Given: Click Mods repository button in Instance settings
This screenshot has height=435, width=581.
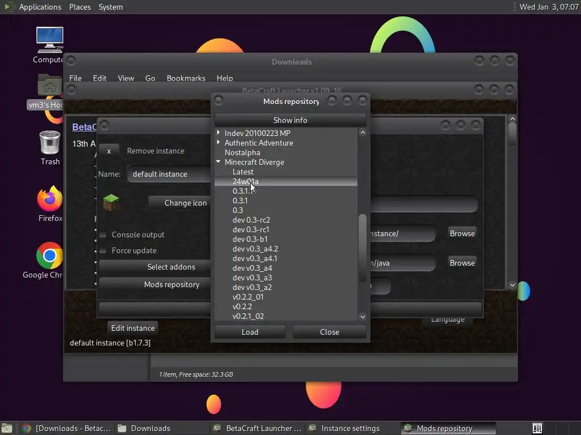Looking at the screenshot, I should click(155, 284).
